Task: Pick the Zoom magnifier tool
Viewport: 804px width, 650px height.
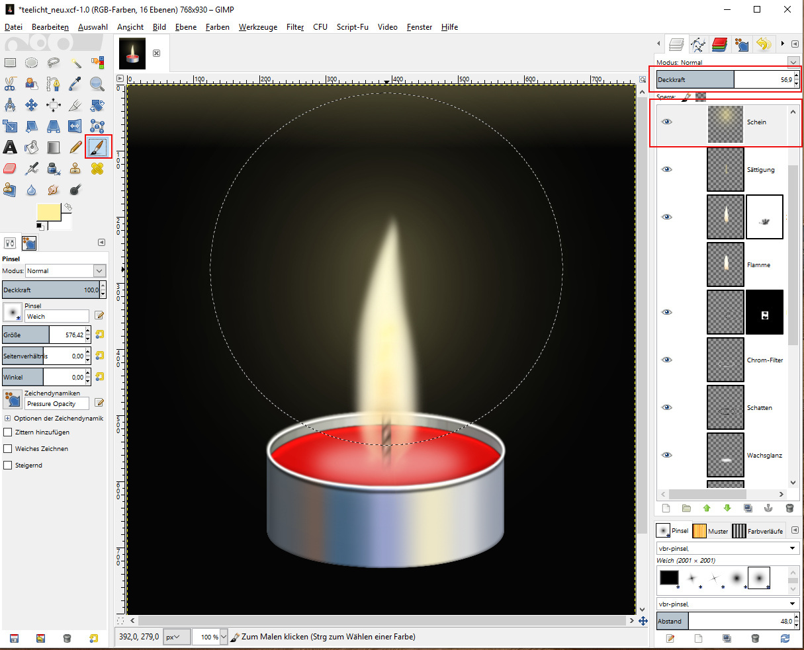Action: click(x=97, y=84)
